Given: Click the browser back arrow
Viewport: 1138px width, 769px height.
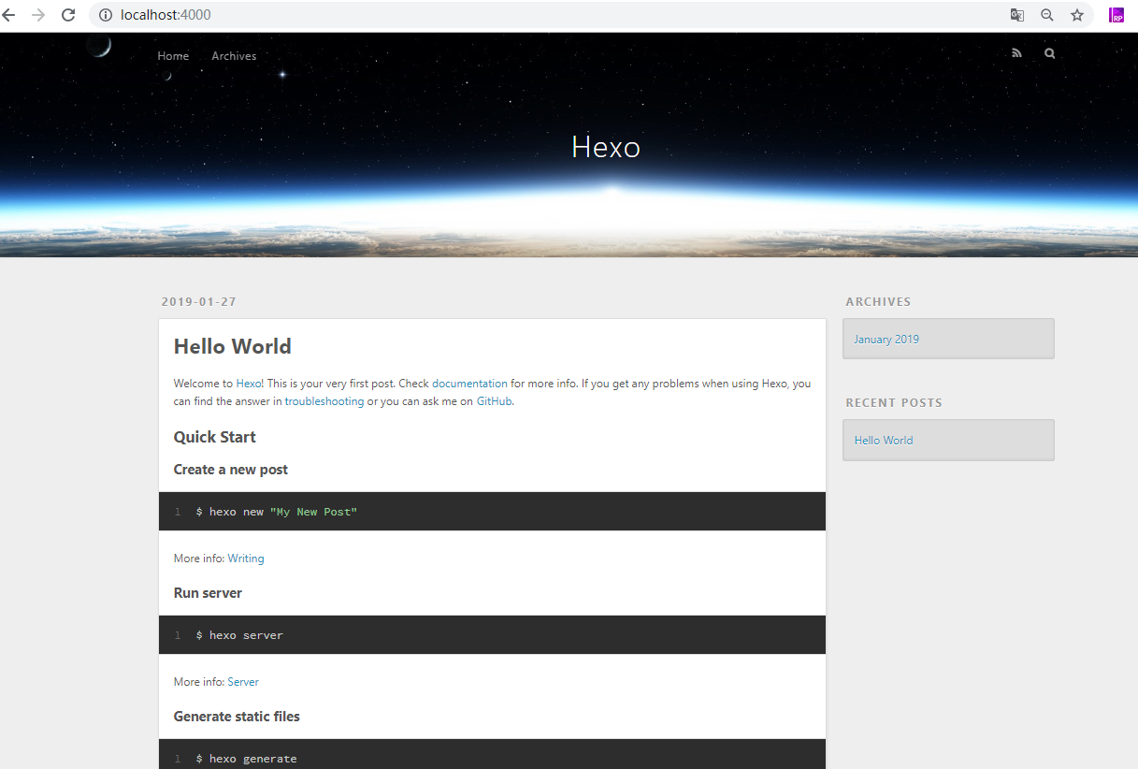Looking at the screenshot, I should pyautogui.click(x=8, y=15).
